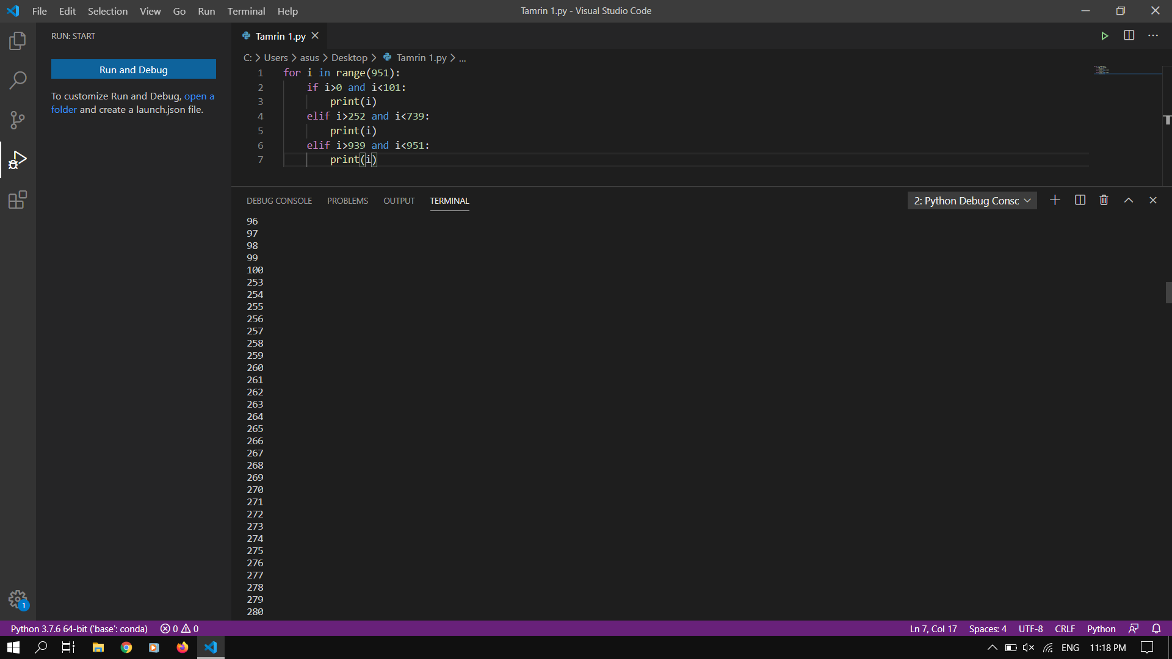Image resolution: width=1172 pixels, height=659 pixels.
Task: Open the Explorer sidebar view
Action: point(18,41)
